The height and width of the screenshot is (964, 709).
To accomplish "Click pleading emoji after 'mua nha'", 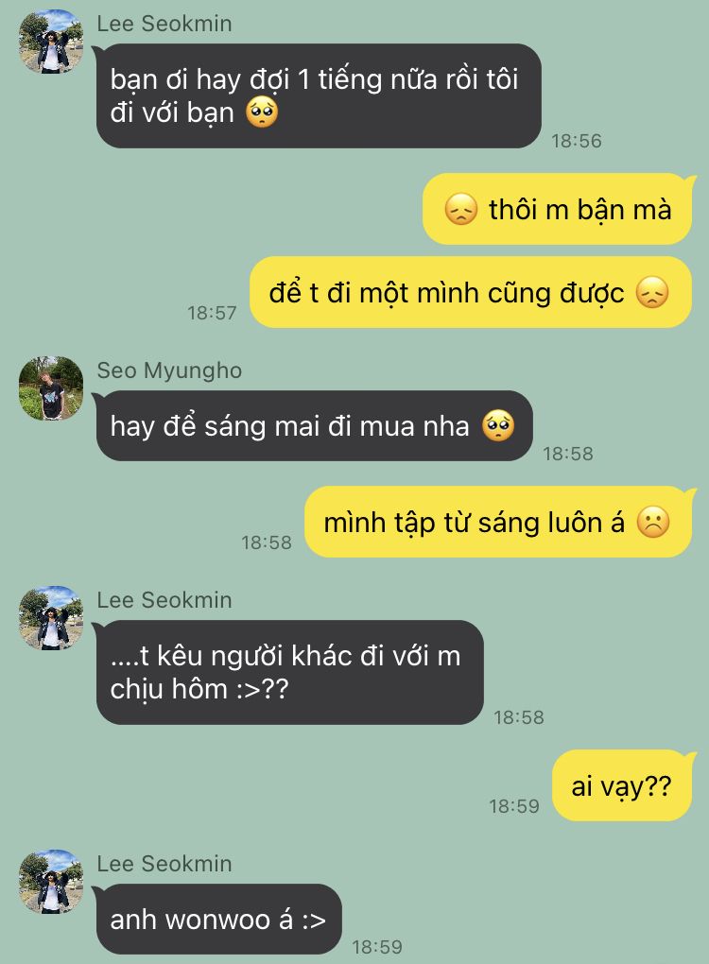I will [x=497, y=426].
